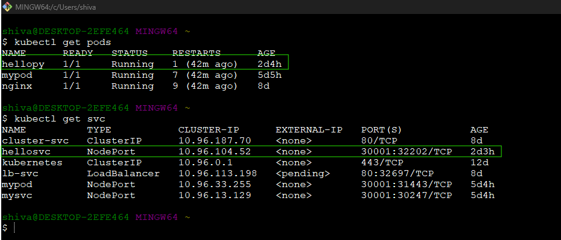Click the CLUSTER-IP column header
This screenshot has height=240, width=561.
pos(209,129)
